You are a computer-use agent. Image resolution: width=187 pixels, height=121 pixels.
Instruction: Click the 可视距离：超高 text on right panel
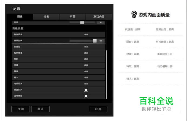point(165,42)
